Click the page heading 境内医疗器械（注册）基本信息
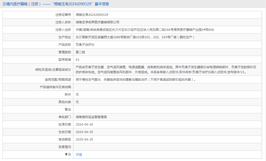The height and width of the screenshot is (161, 266). (58, 4)
